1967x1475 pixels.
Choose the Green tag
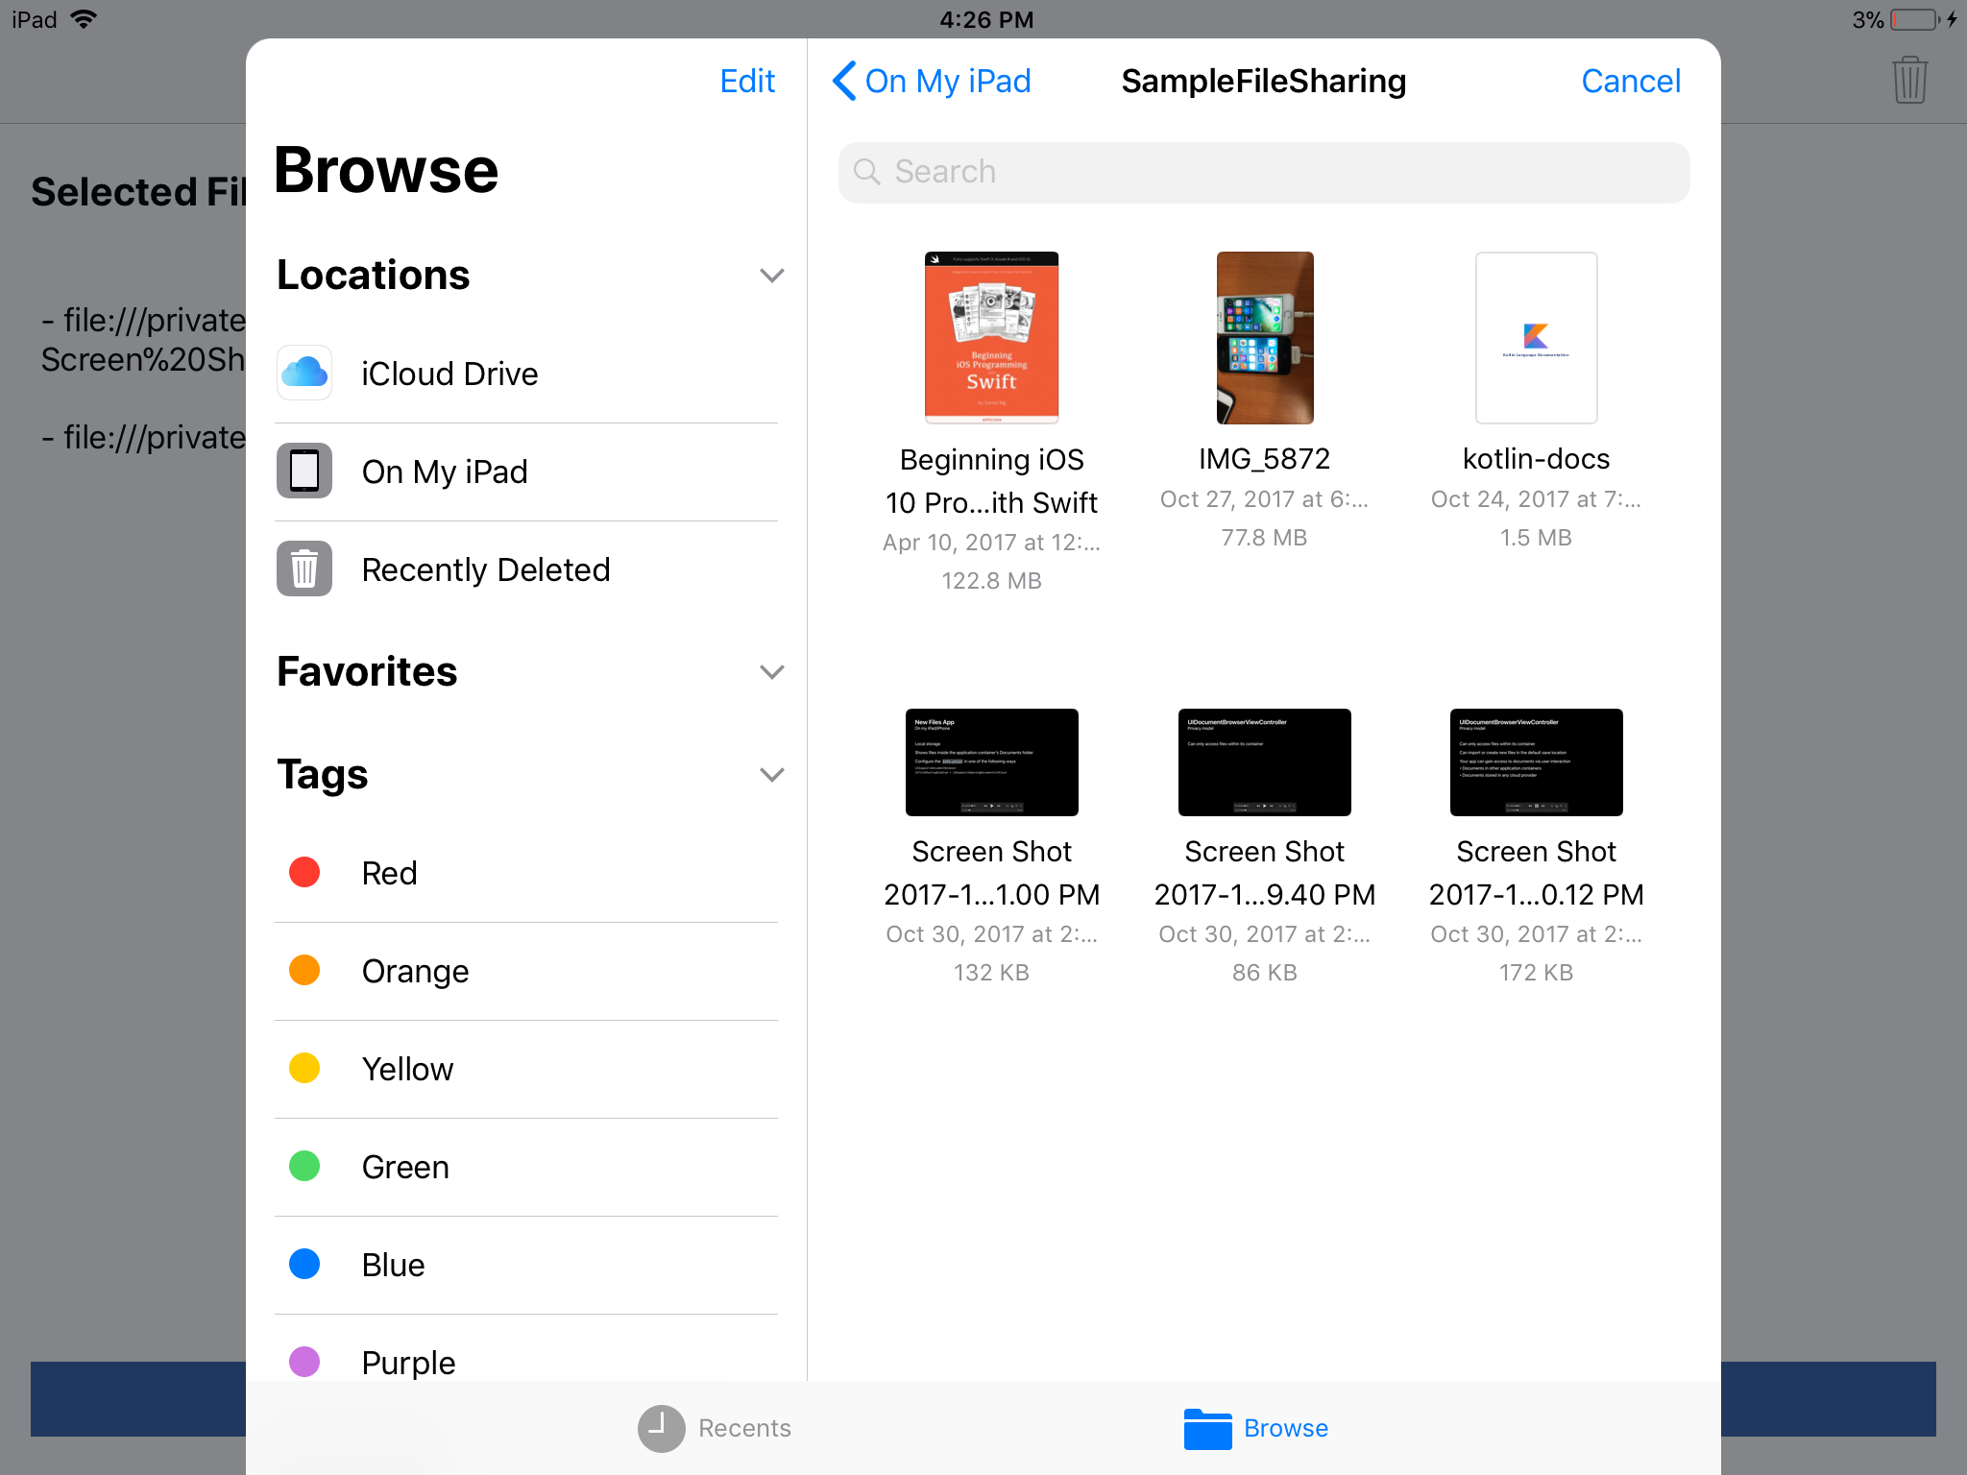click(405, 1167)
